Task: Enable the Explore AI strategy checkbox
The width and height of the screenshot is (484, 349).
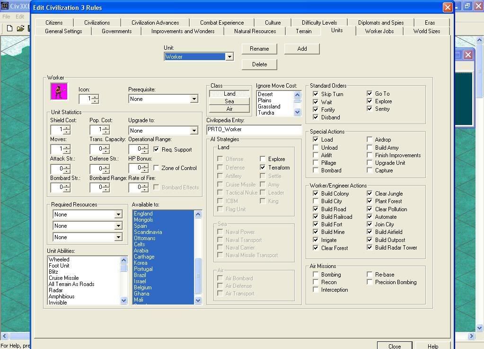Action: click(x=263, y=159)
